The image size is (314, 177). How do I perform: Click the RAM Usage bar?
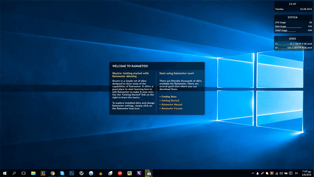(293, 27)
